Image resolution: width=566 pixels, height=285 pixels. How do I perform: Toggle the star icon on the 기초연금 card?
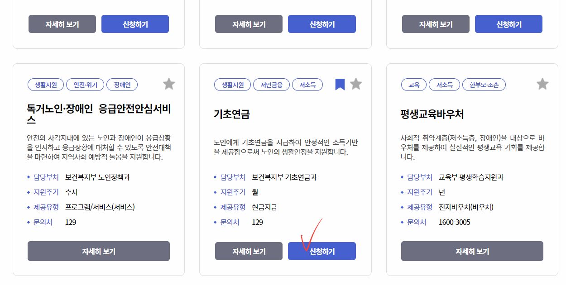[356, 83]
